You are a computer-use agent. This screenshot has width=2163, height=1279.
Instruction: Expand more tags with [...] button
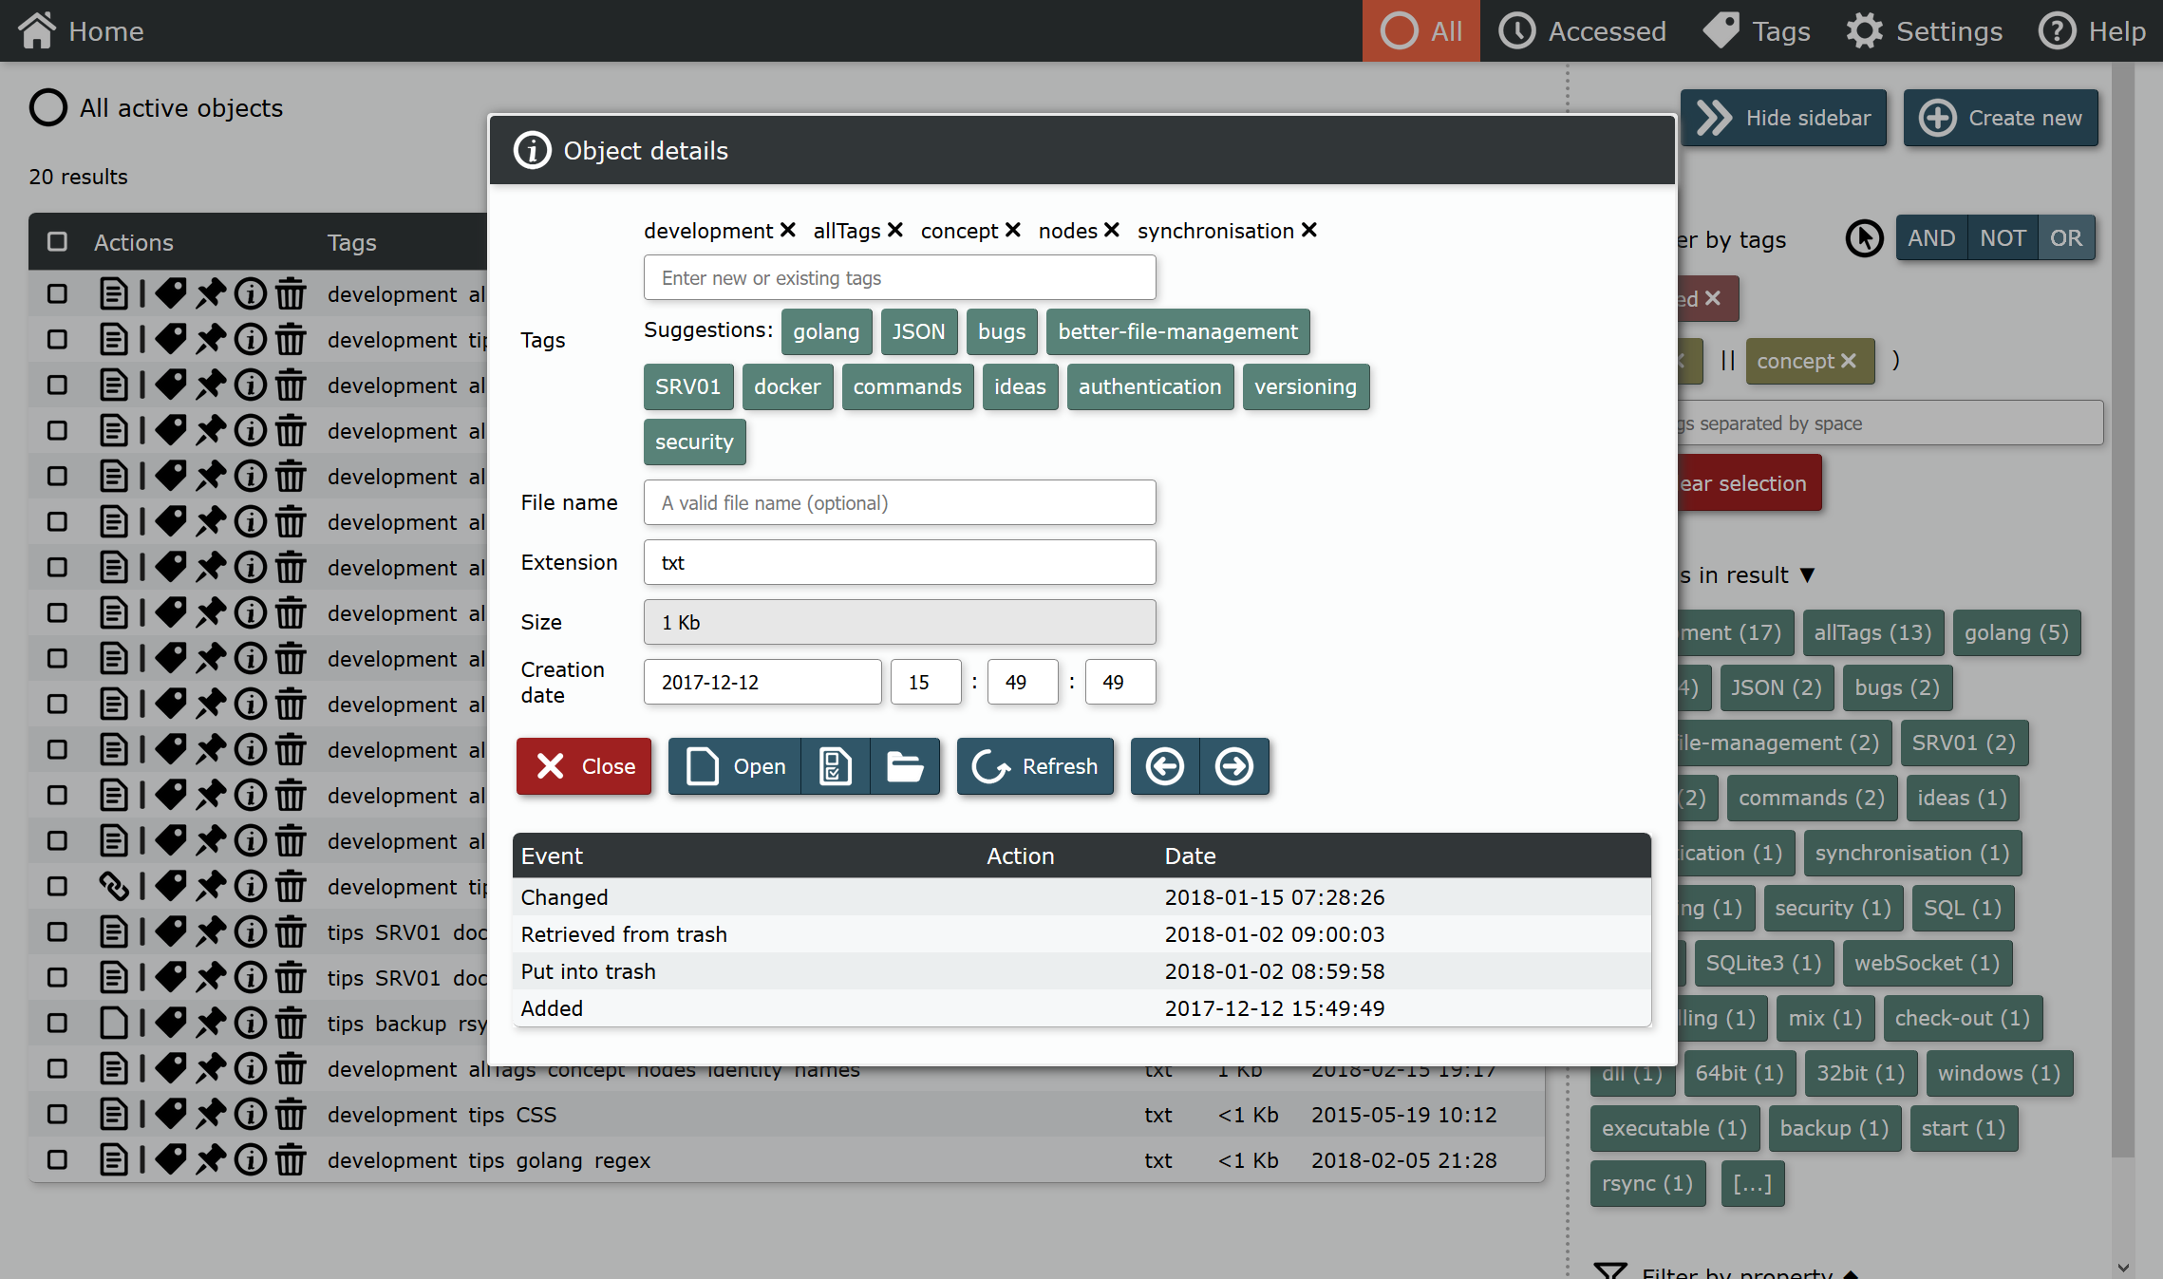pos(1753,1184)
